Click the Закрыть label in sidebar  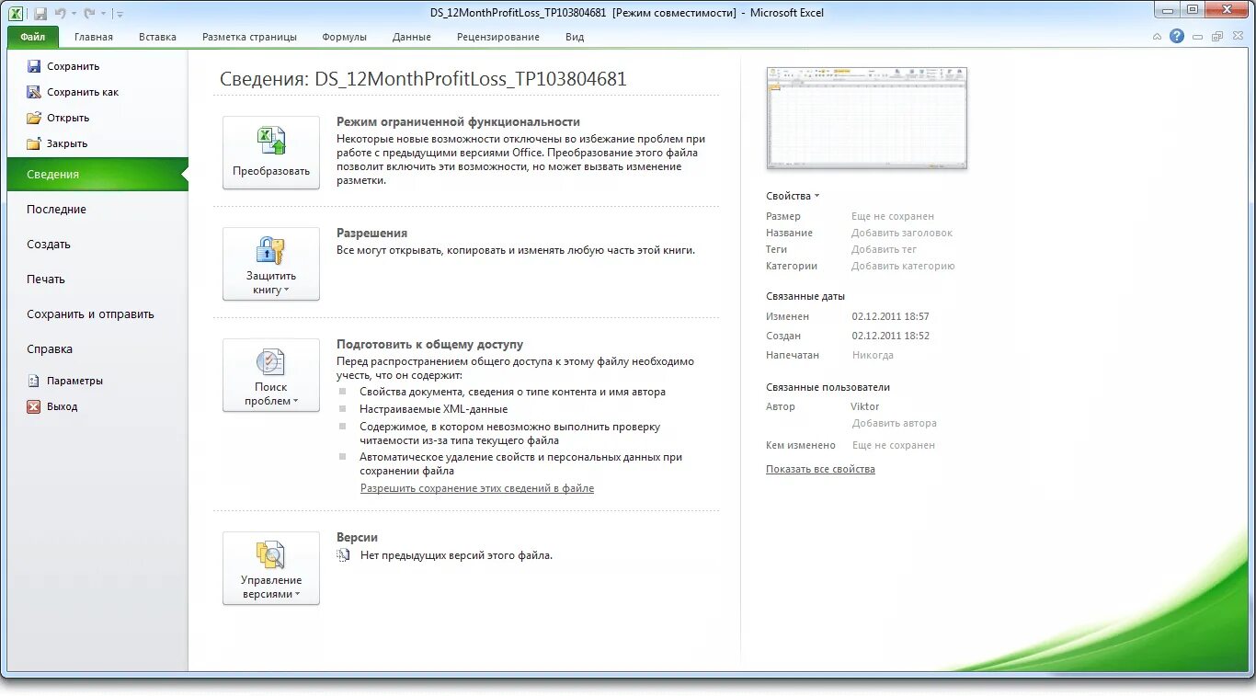[67, 143]
